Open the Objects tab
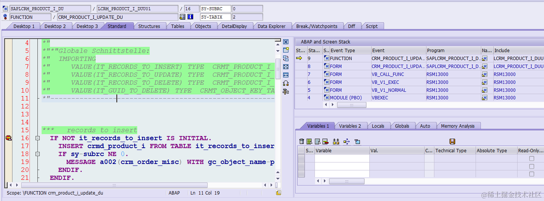Viewport: 544px width, 201px height. pyautogui.click(x=203, y=26)
